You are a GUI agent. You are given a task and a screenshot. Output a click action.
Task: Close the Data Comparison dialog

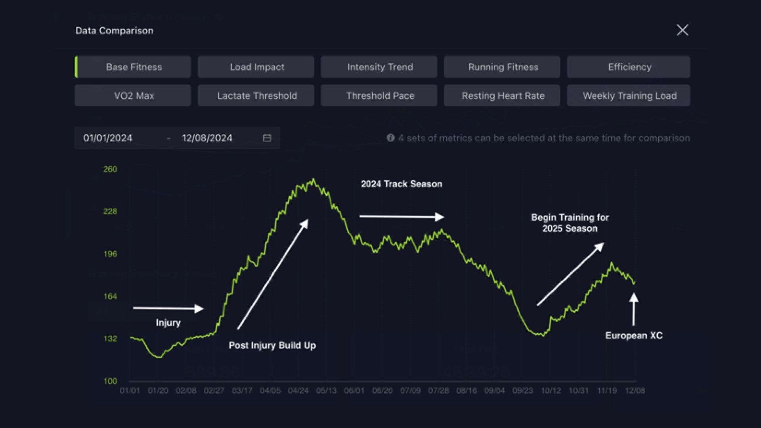[682, 30]
